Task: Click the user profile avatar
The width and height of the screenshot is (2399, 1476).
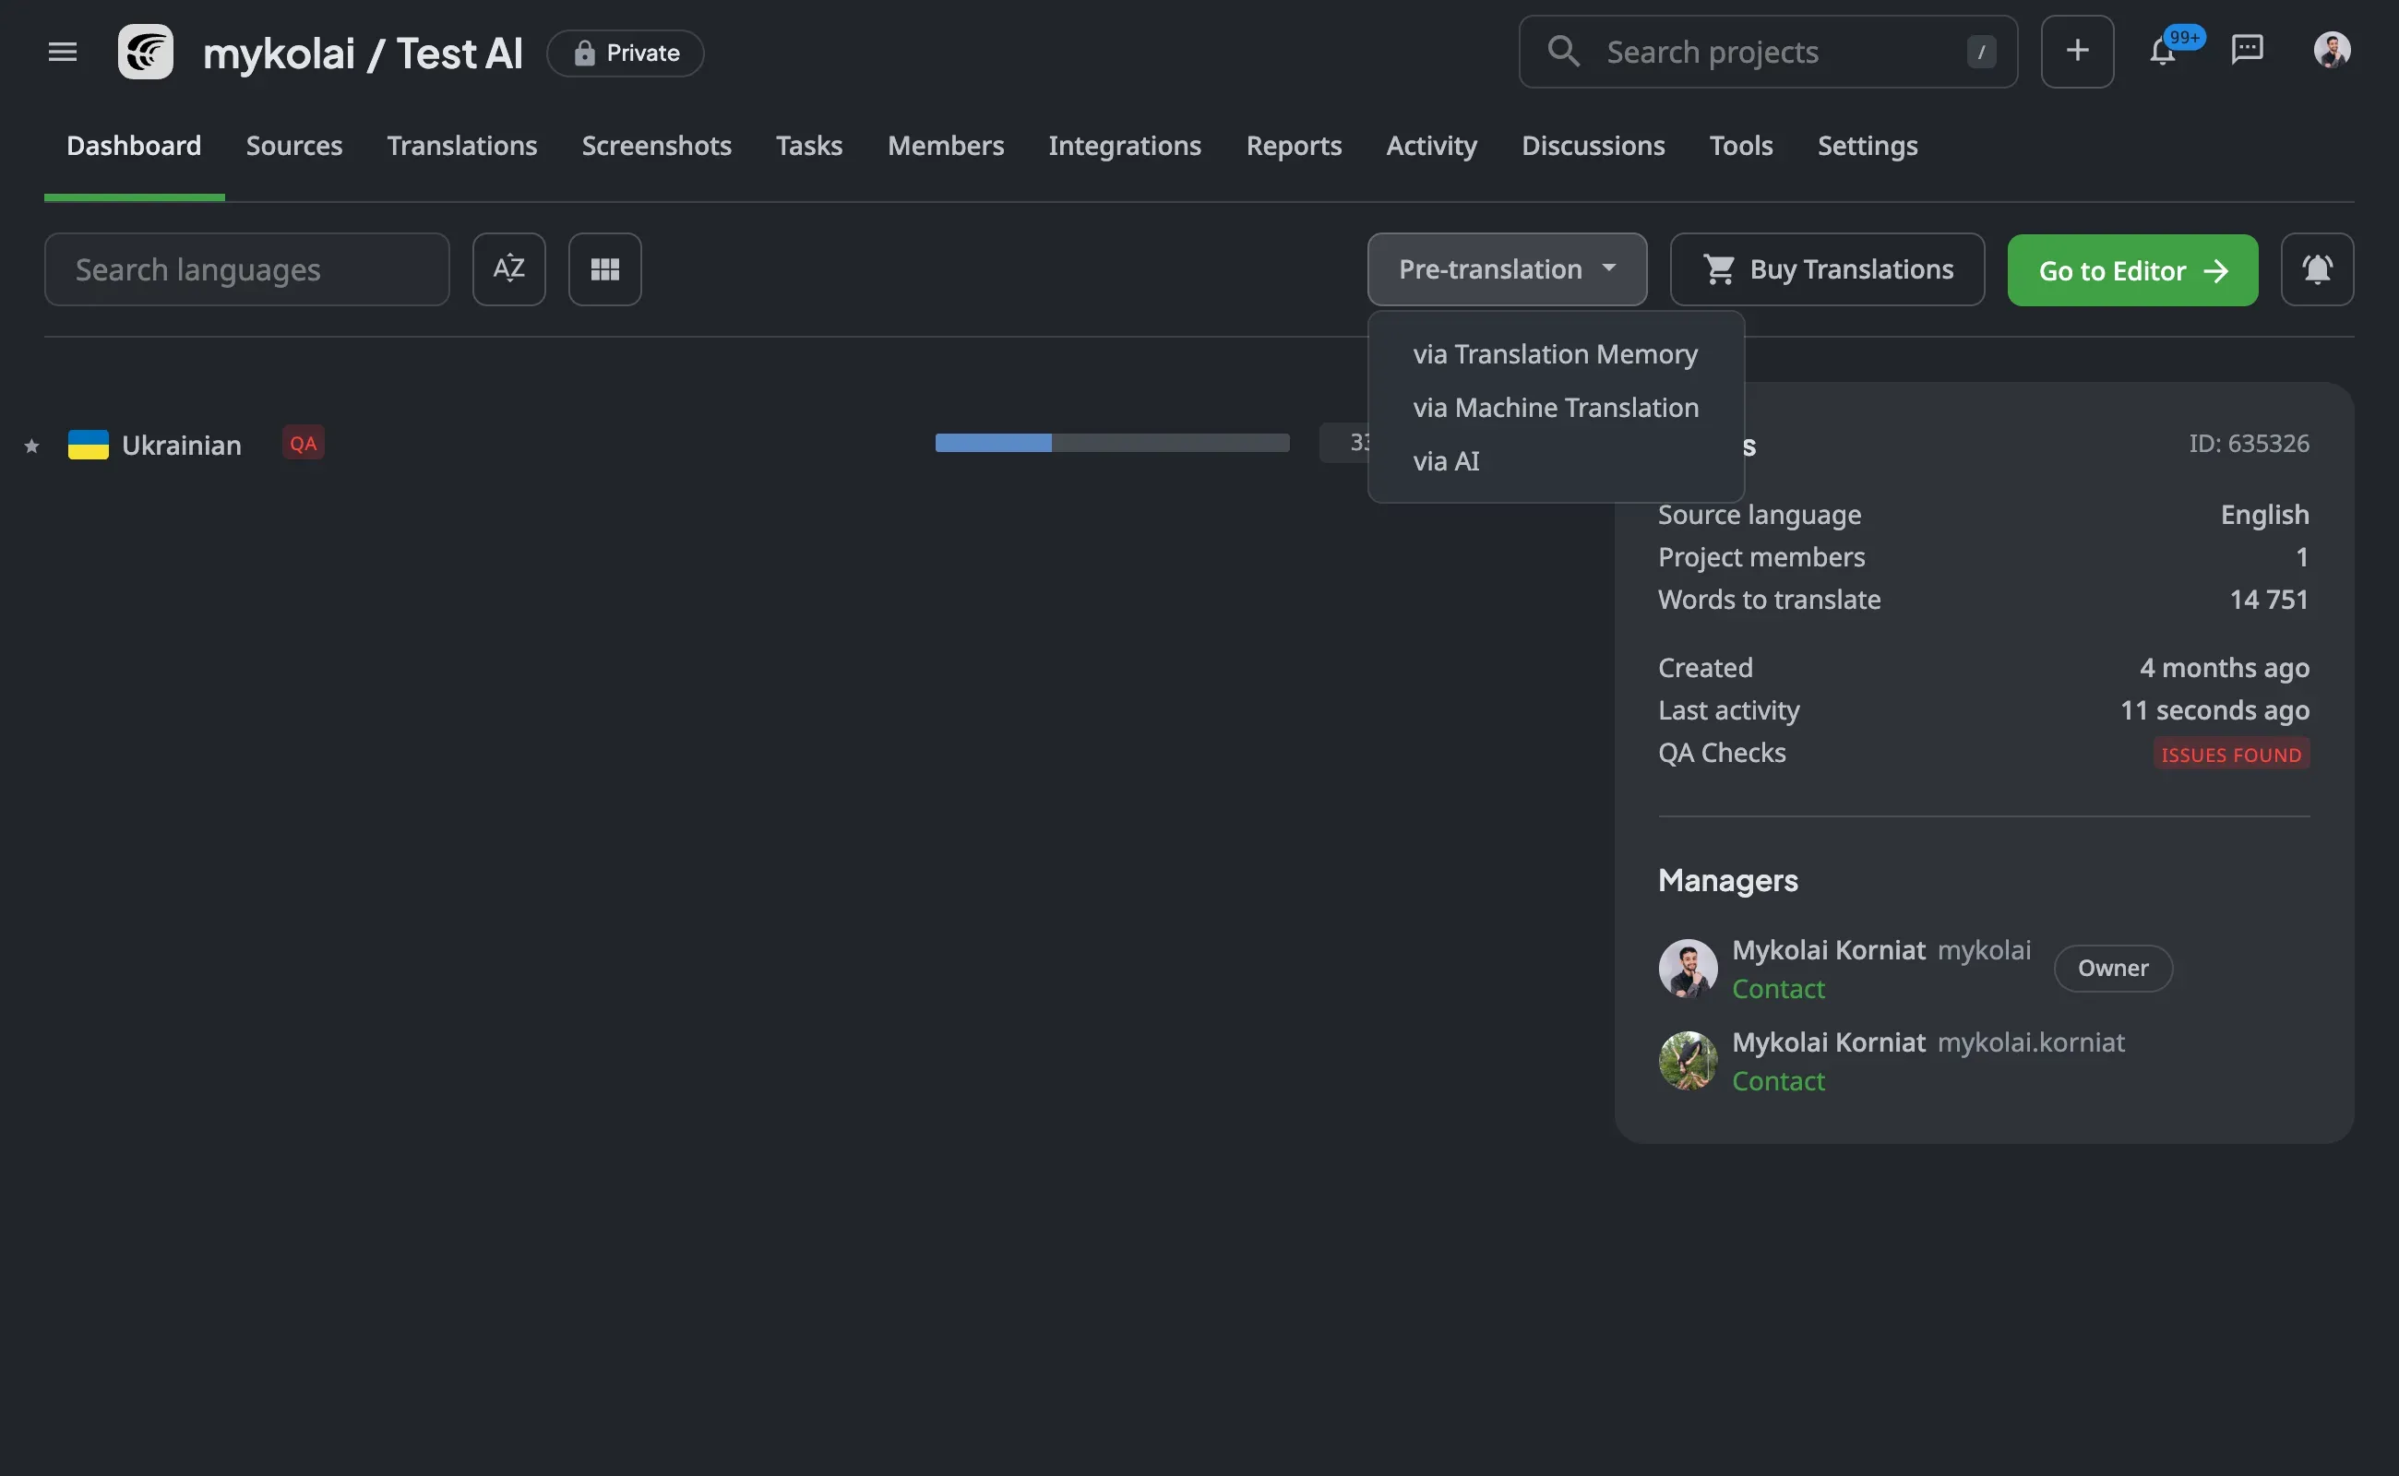Action: (x=2332, y=50)
